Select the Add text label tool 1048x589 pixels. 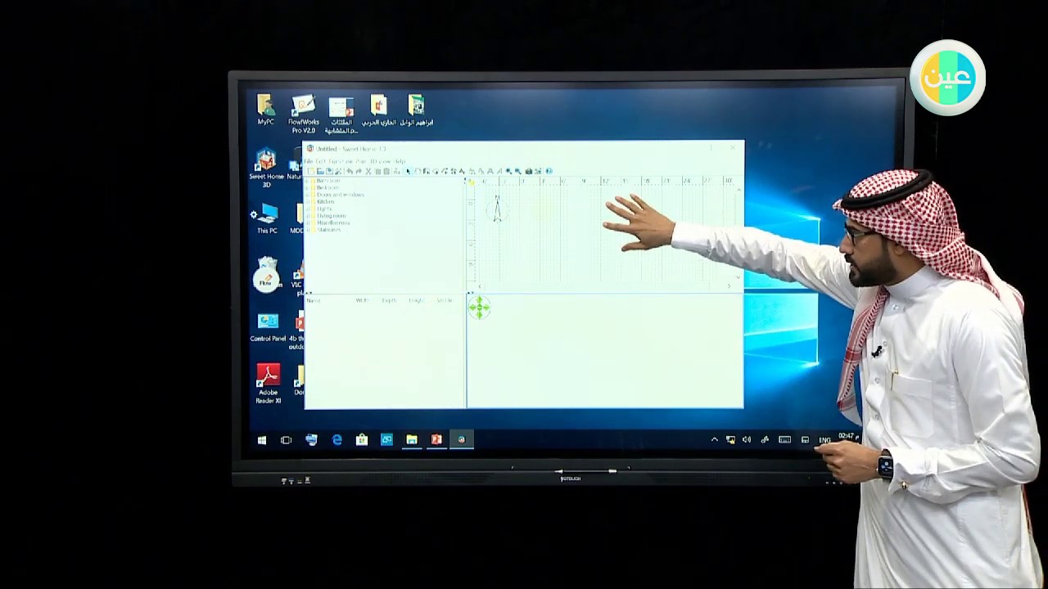pos(462,171)
